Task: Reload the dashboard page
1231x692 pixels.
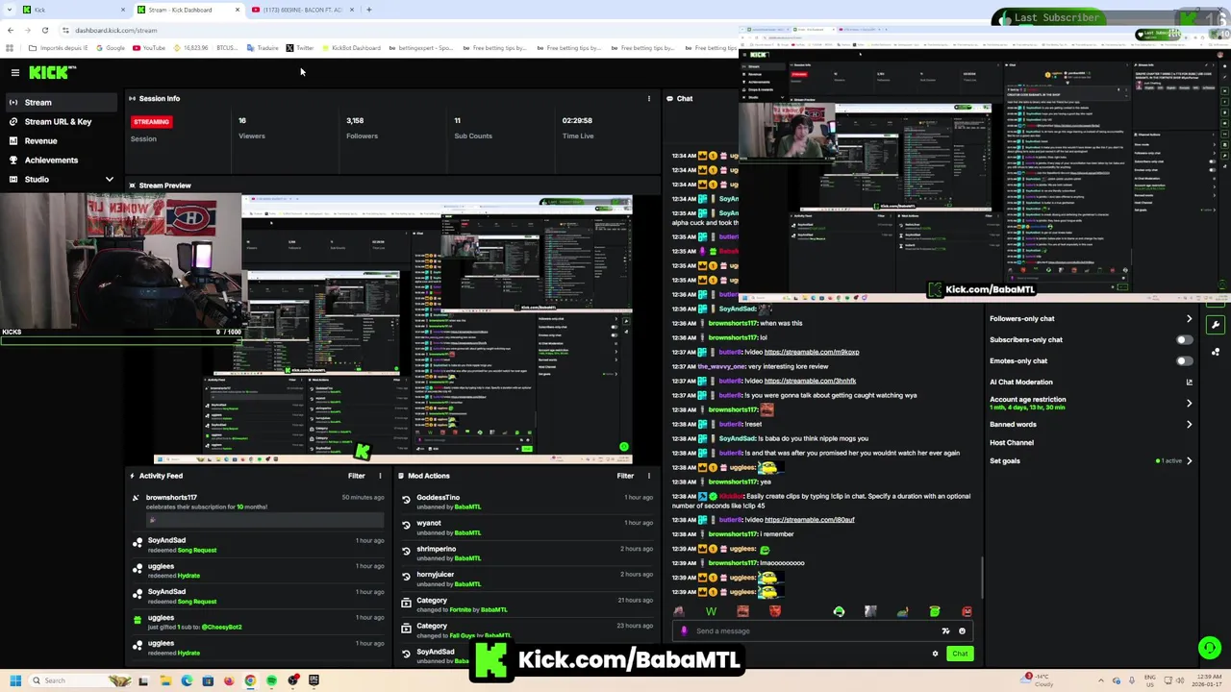Action: point(44,30)
